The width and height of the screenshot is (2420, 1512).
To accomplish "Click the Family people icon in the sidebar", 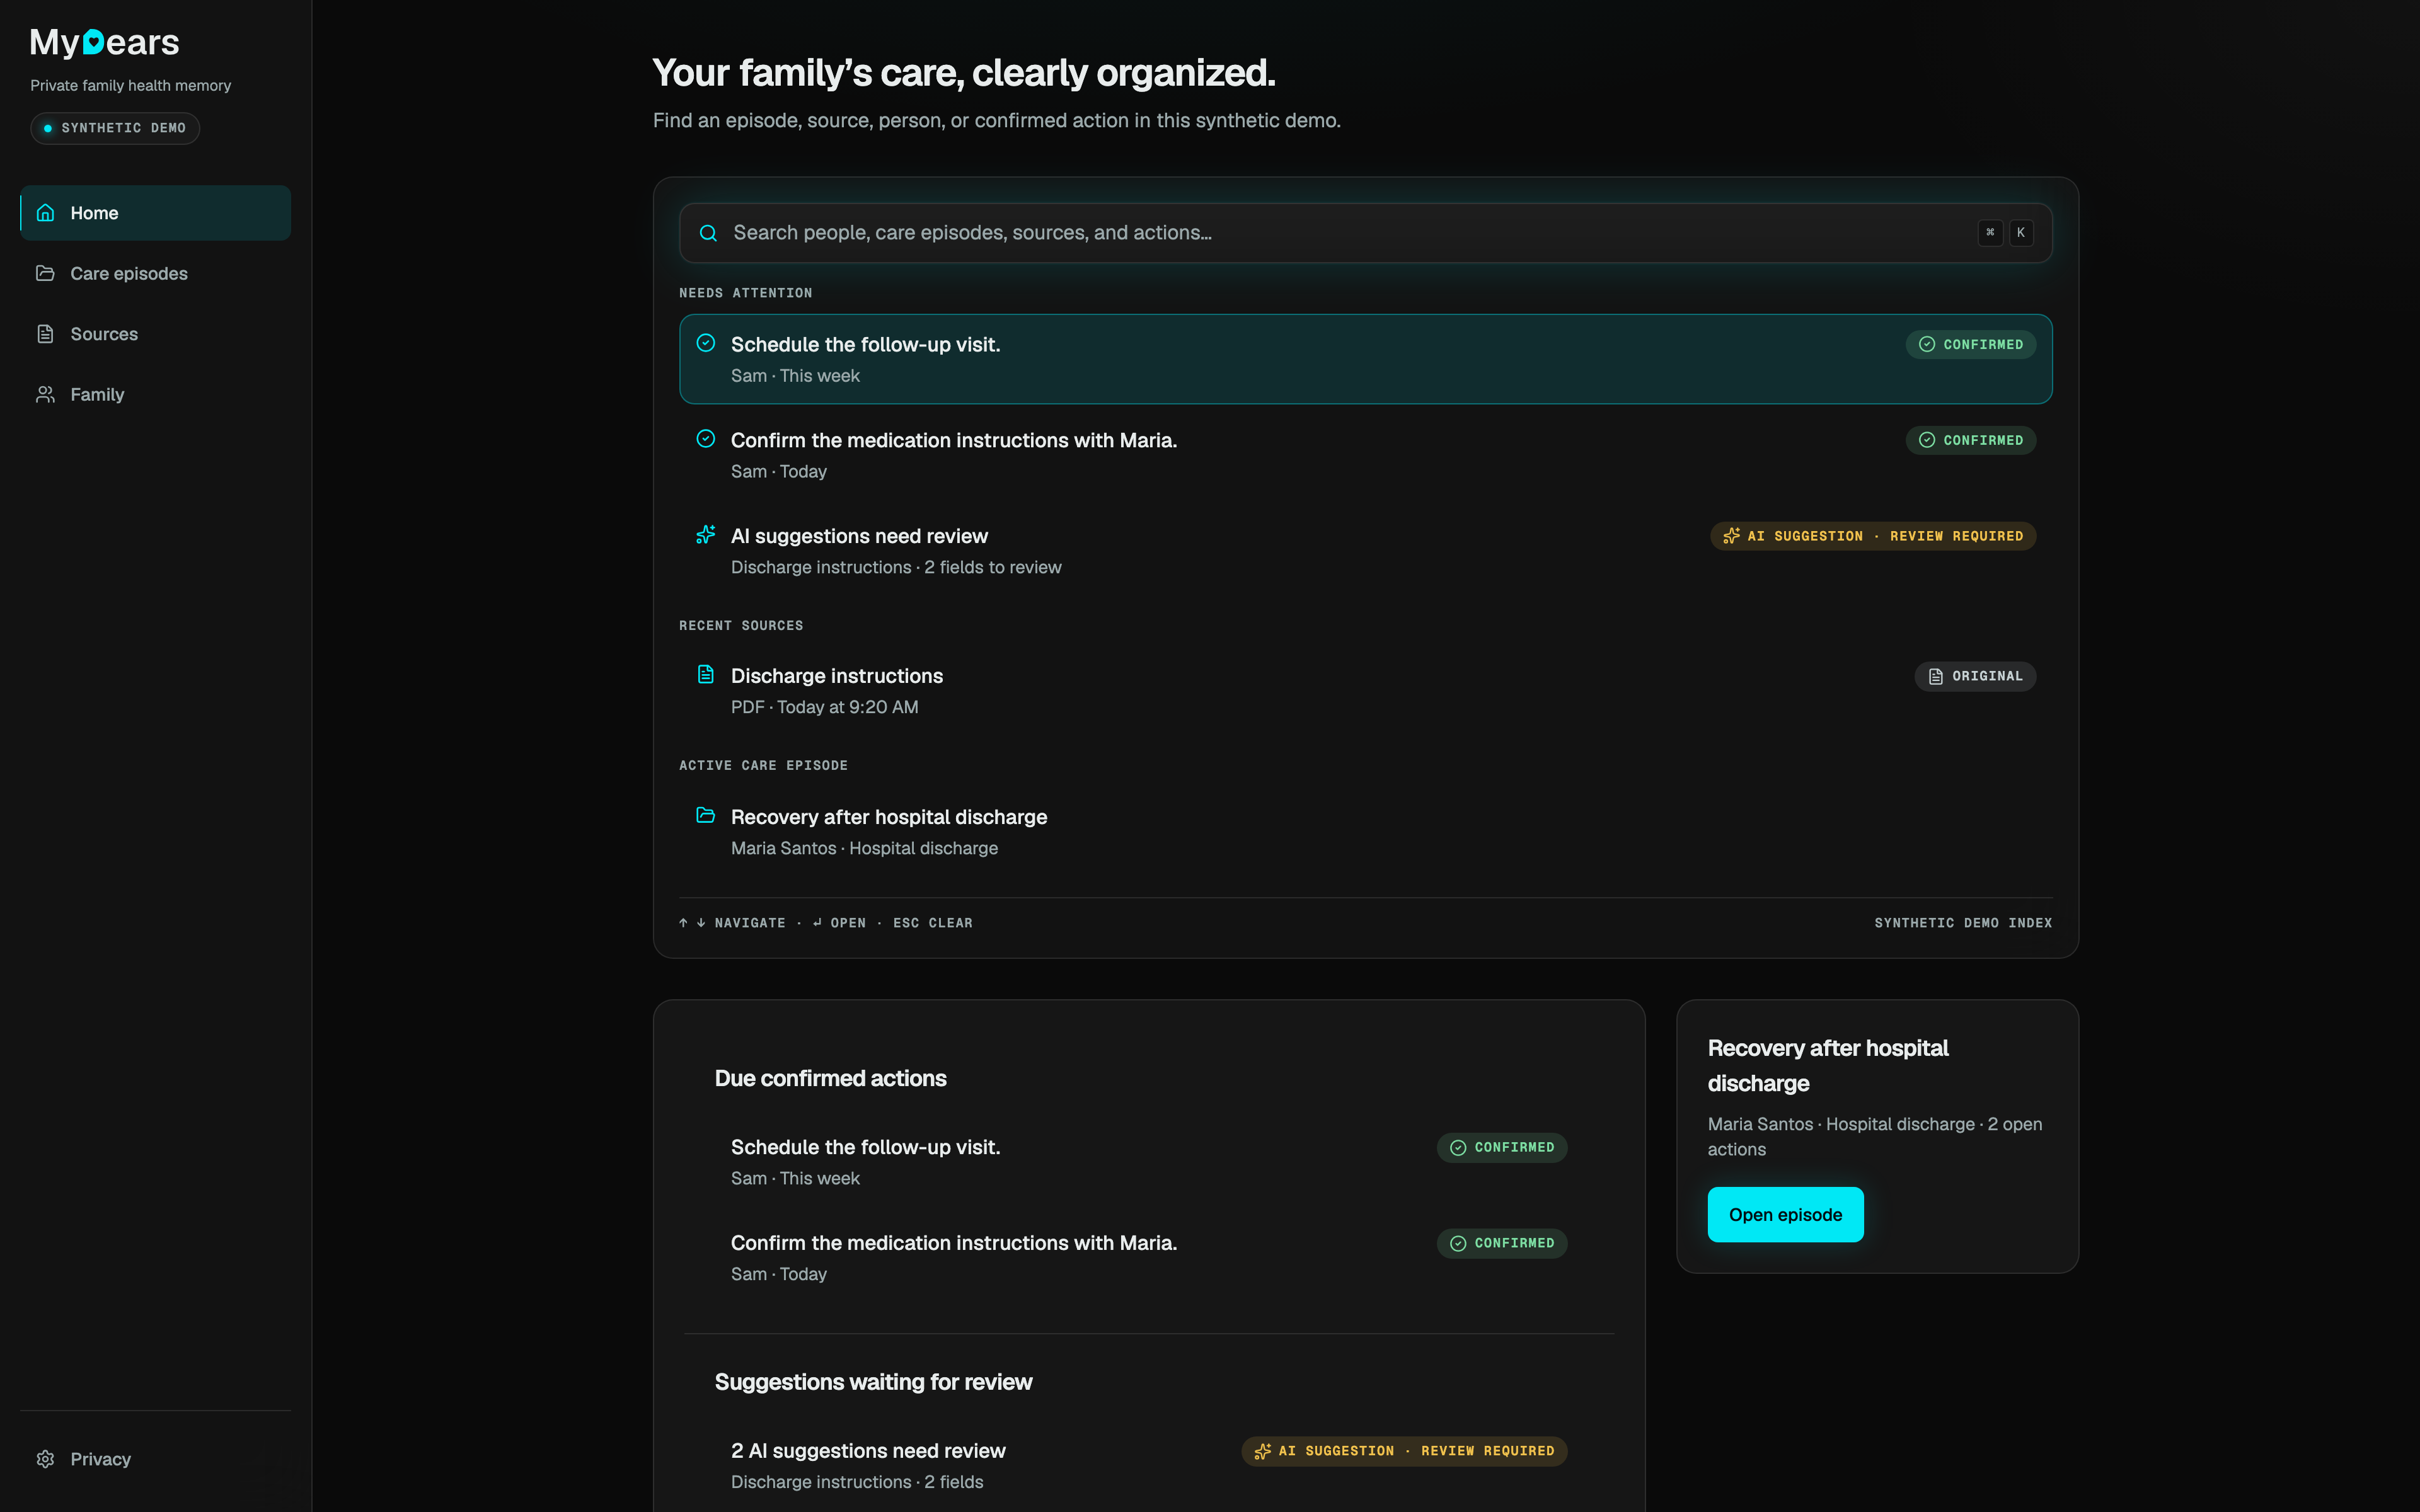I will click(45, 394).
